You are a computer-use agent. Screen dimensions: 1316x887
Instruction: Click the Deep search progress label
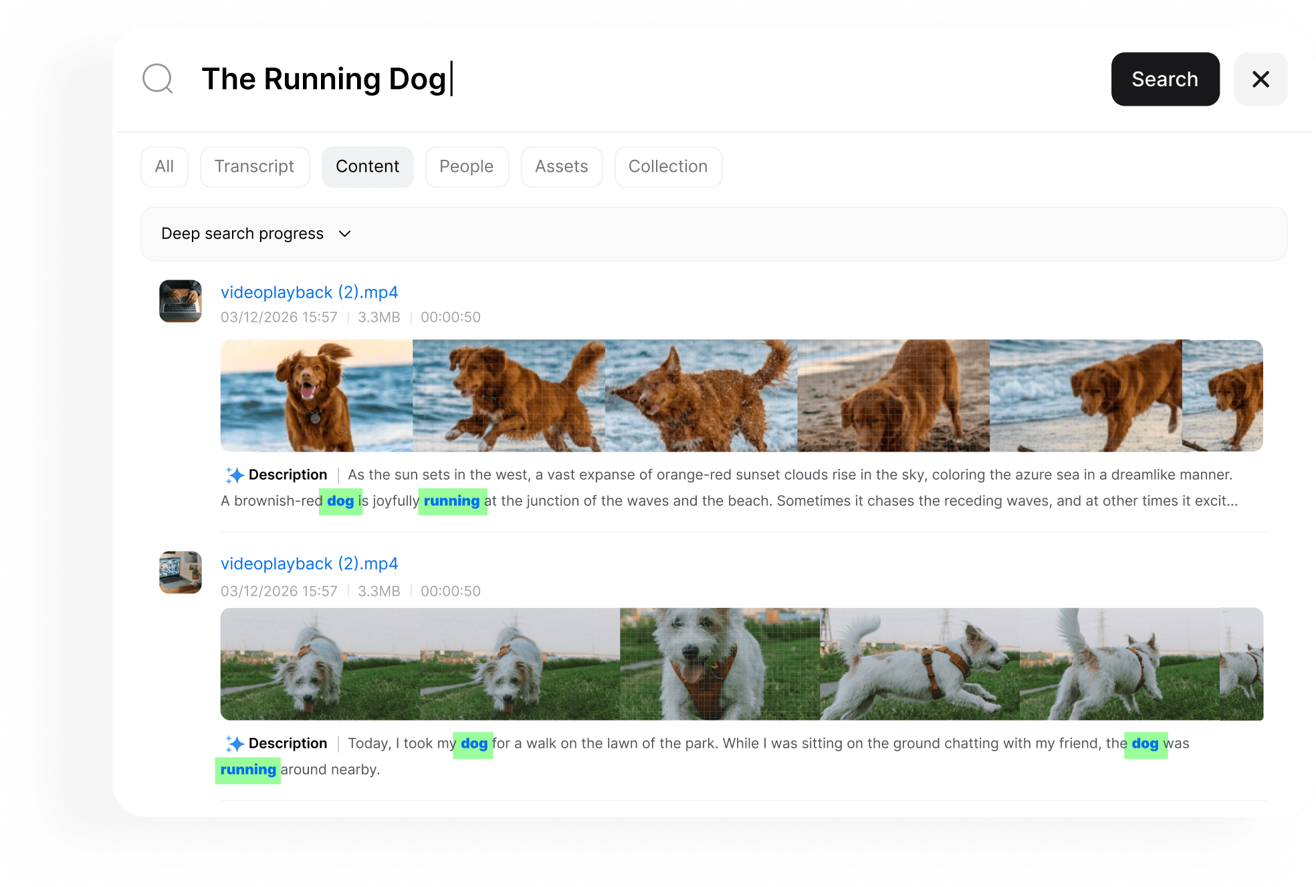tap(242, 233)
